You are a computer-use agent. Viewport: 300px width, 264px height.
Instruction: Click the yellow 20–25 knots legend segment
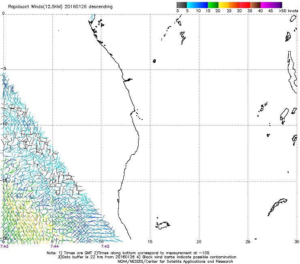click(x=224, y=5)
